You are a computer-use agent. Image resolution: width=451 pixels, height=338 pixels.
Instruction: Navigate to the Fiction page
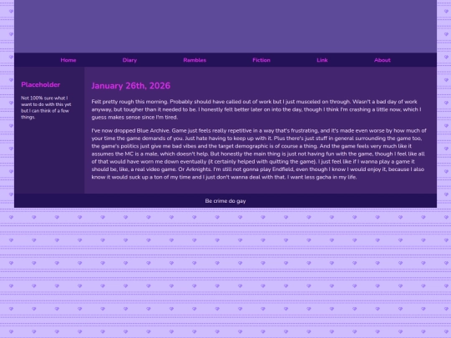coord(261,60)
